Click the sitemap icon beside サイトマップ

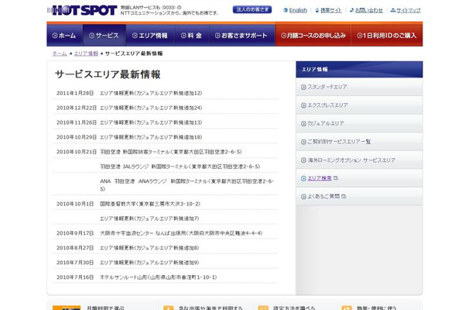click(393, 10)
